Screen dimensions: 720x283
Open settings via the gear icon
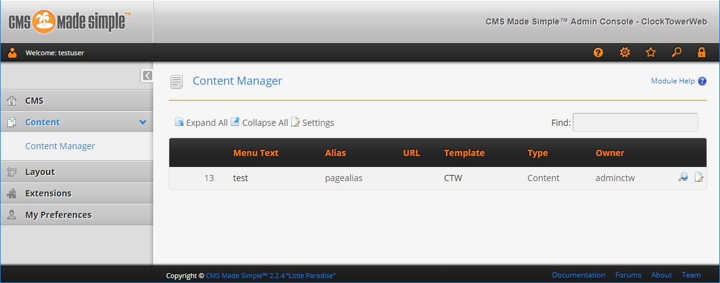pos(624,53)
